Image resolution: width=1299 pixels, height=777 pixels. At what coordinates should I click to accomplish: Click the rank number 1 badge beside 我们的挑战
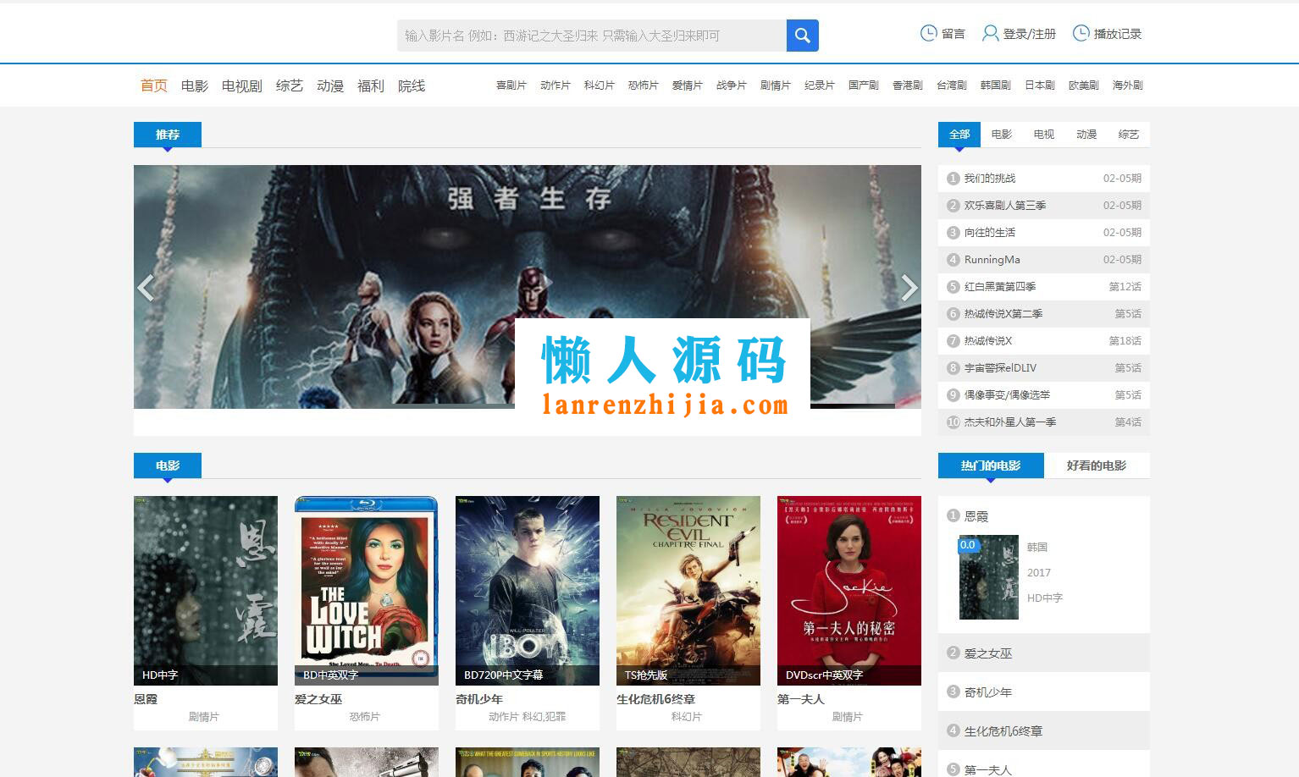coord(953,178)
